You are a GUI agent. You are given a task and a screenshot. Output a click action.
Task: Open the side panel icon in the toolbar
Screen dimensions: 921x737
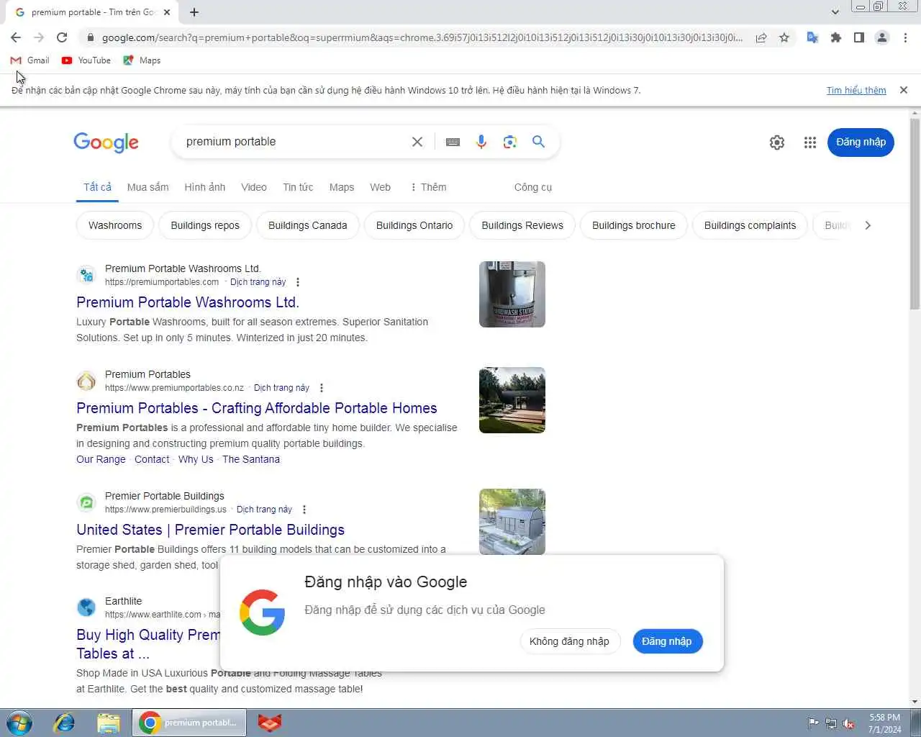(858, 37)
